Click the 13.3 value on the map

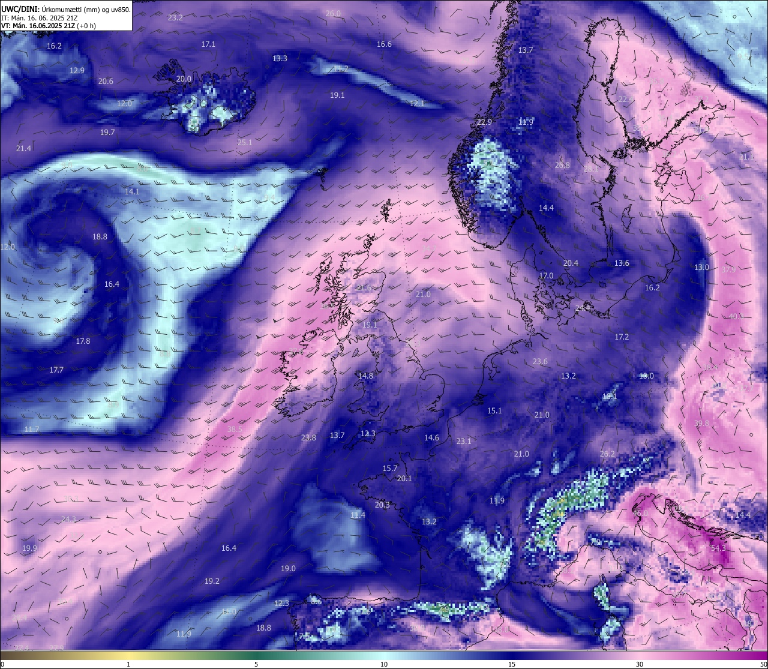[x=280, y=58]
